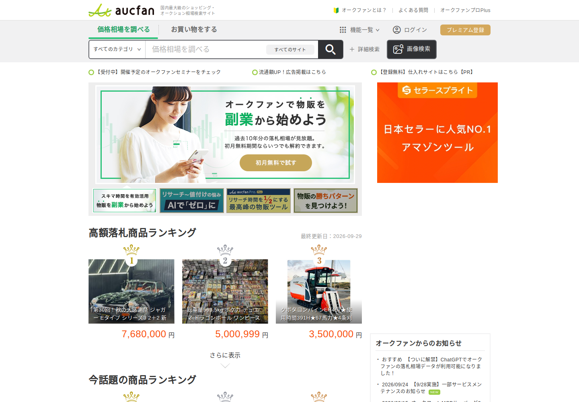579x402 pixels.
Task: Switch to お買い物をする tab
Action: [x=194, y=29]
